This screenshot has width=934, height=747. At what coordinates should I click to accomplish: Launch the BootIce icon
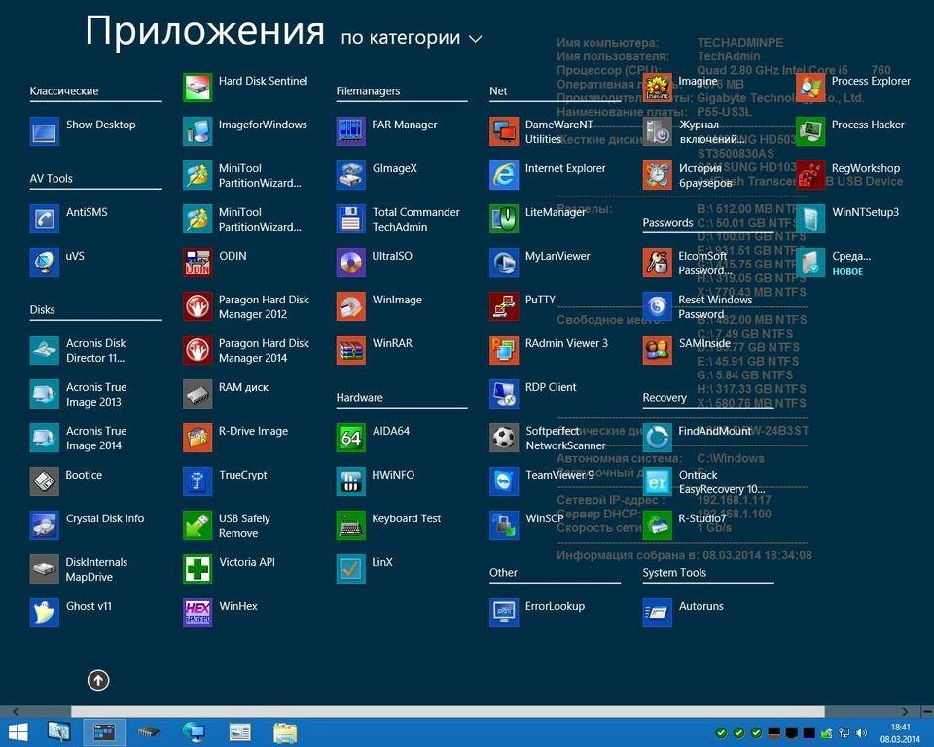click(x=44, y=481)
